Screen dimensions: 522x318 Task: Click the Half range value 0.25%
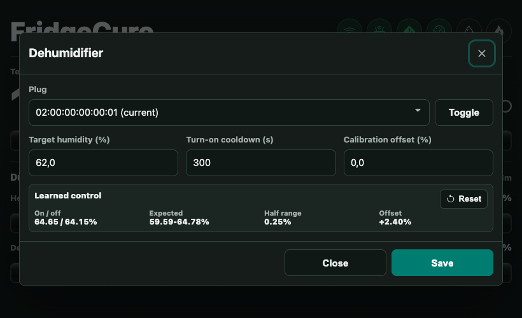pyautogui.click(x=278, y=222)
